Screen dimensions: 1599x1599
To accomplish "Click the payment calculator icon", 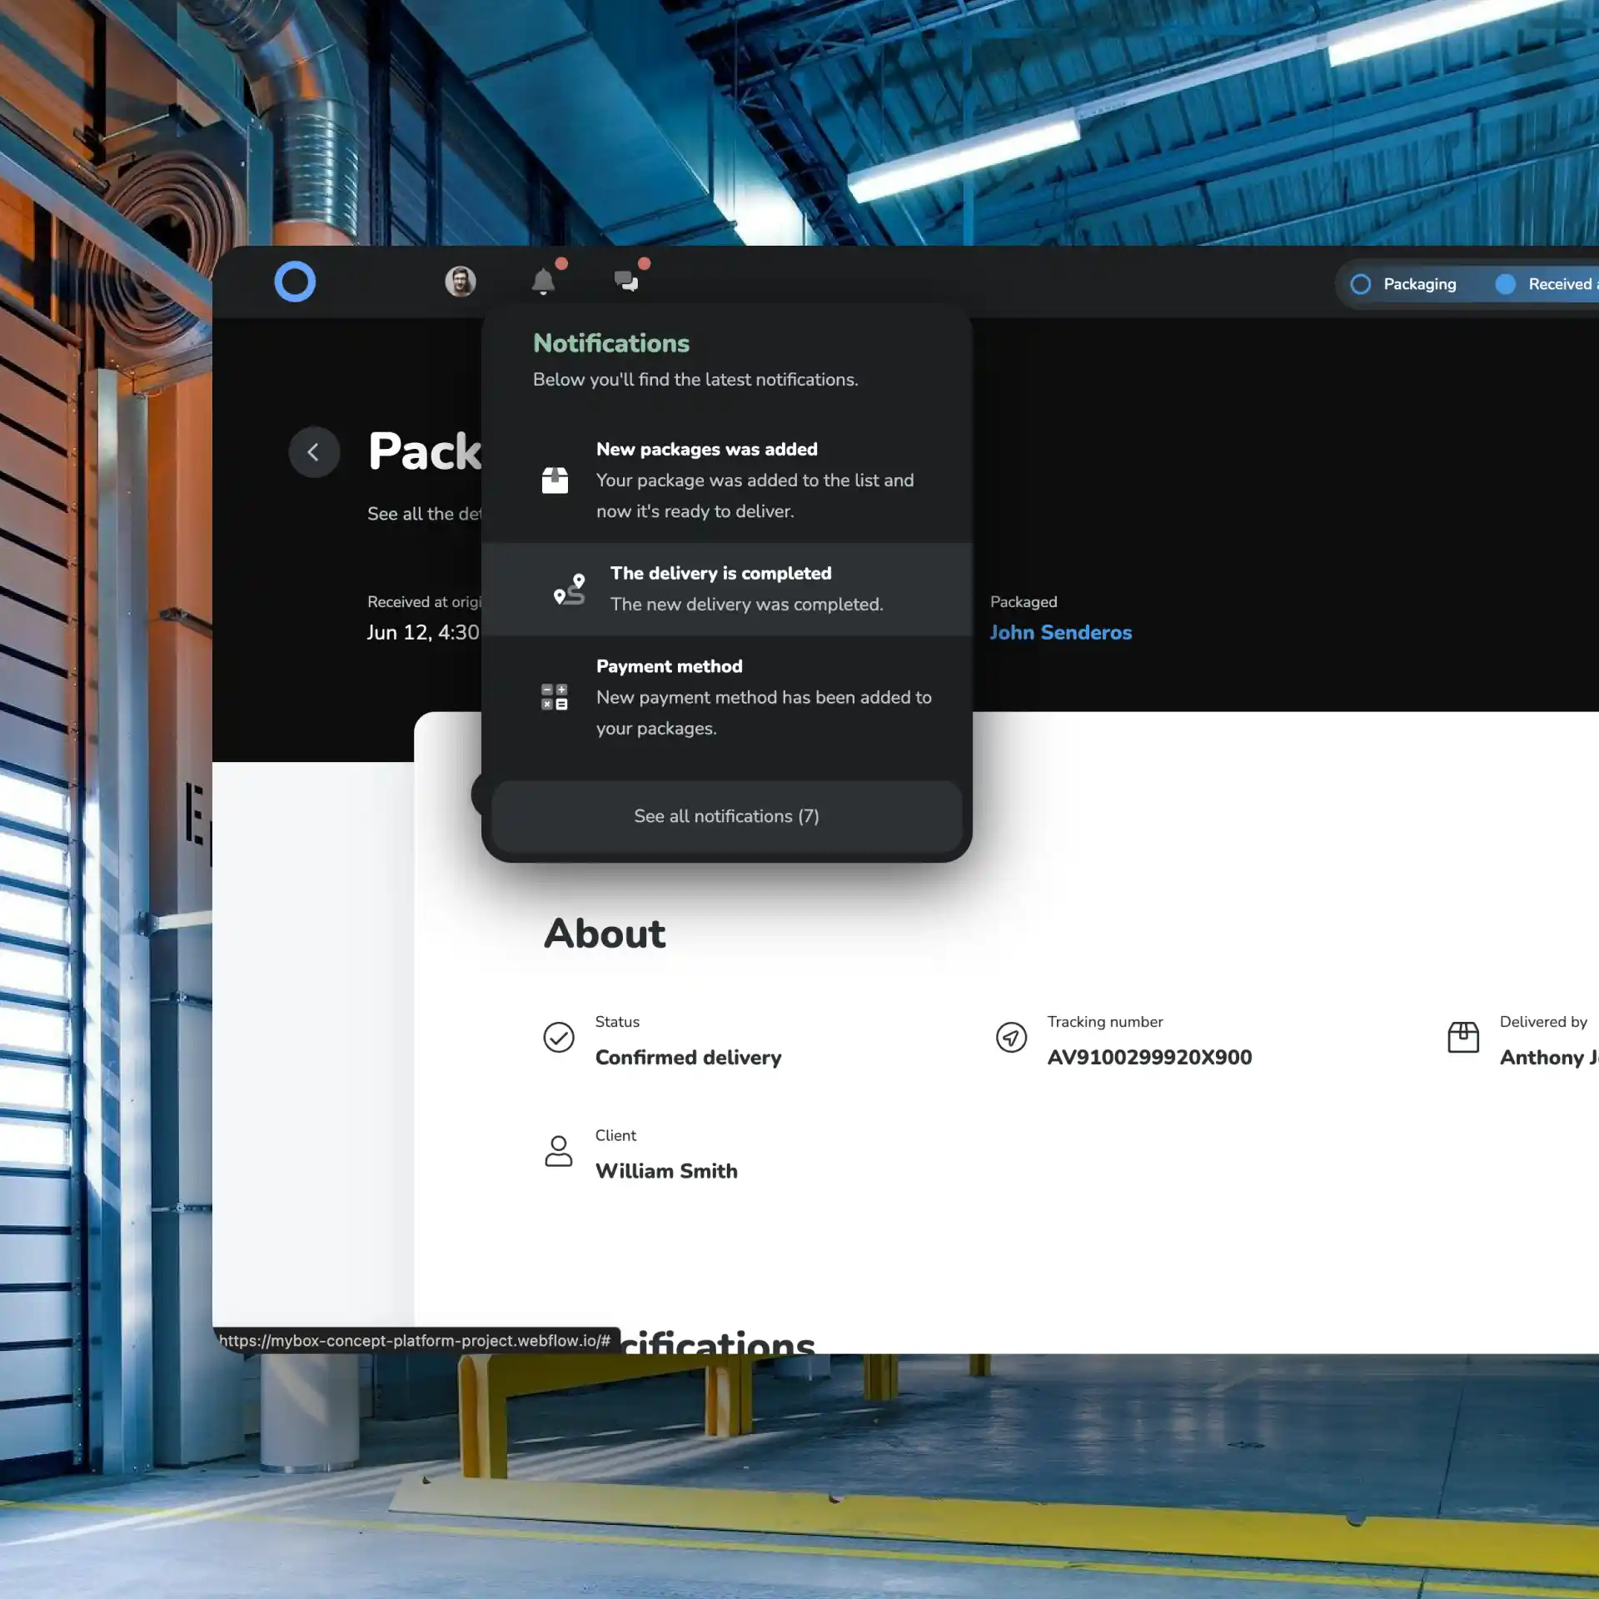I will tap(555, 697).
